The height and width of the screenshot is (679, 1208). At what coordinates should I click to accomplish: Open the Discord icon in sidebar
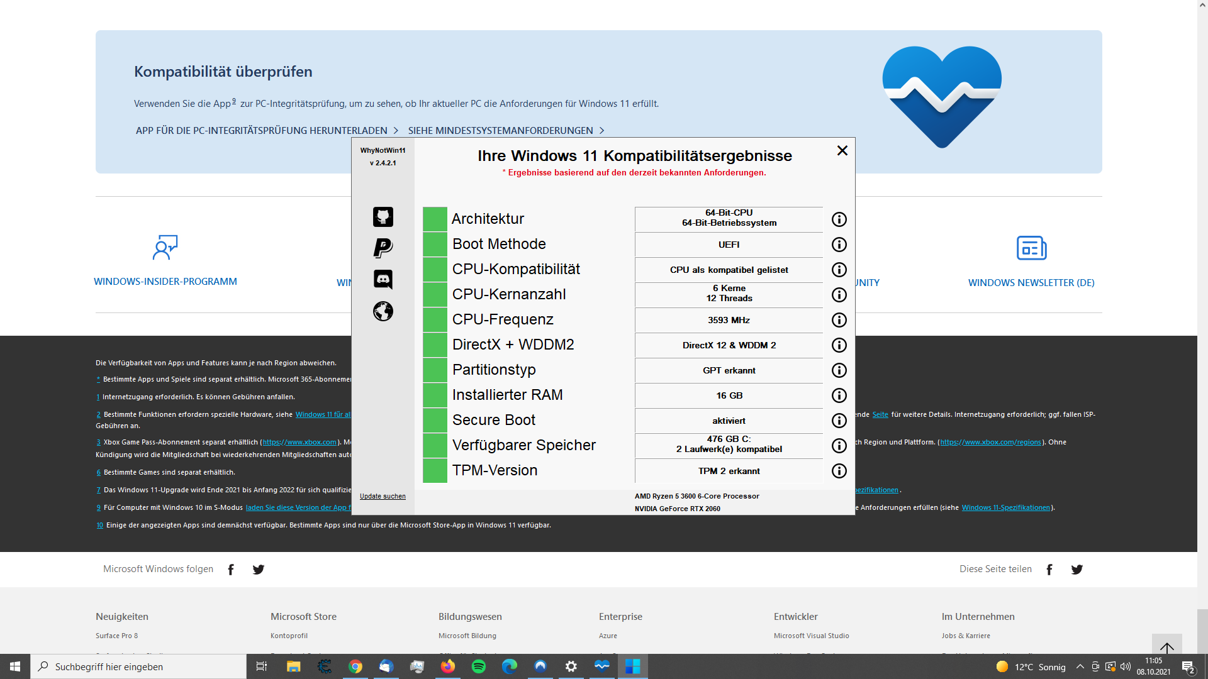click(x=383, y=279)
